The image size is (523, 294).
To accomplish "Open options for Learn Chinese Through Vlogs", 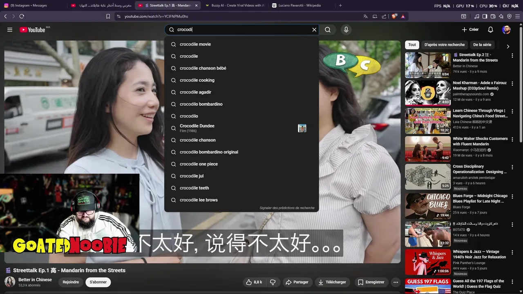I will (x=512, y=111).
